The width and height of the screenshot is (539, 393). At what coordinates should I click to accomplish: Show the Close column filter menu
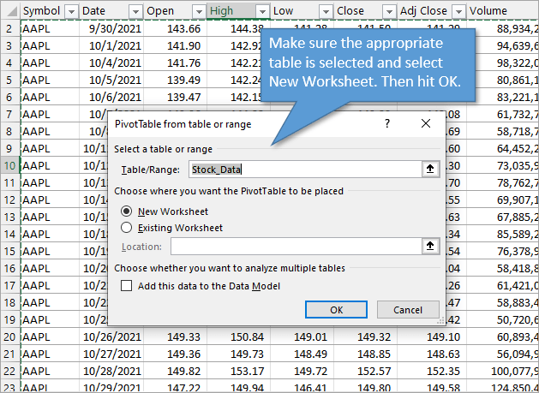coord(390,11)
